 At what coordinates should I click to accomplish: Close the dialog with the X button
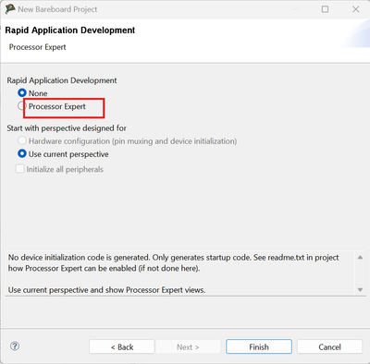(356, 9)
